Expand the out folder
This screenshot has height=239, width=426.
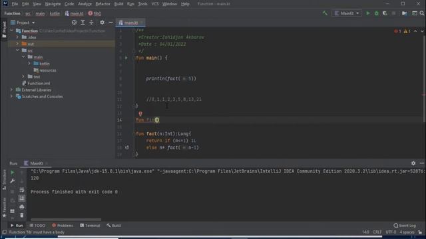[18, 44]
